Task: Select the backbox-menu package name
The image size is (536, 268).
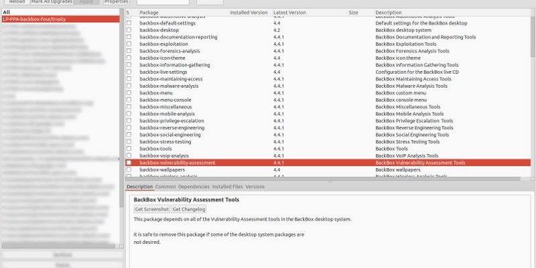Action: coord(156,93)
